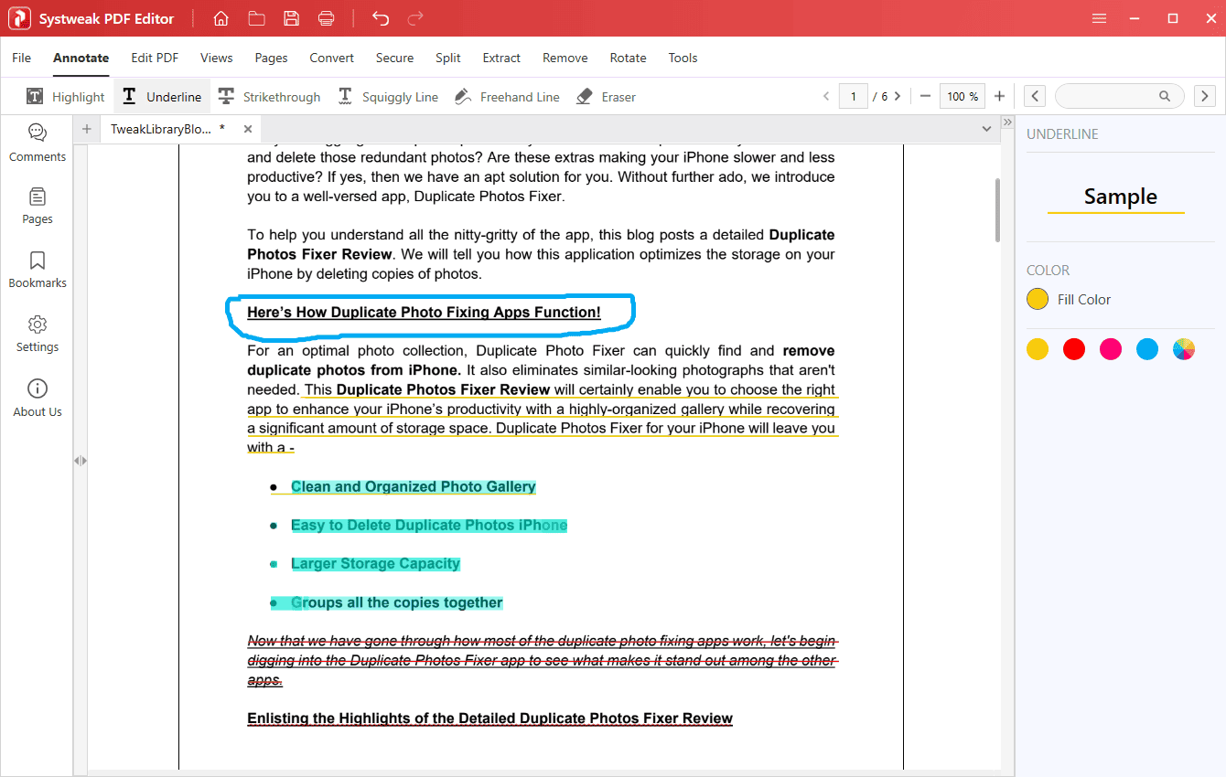Screen dimensions: 1226x777
Task: Open the Rotate tab
Action: 629,58
